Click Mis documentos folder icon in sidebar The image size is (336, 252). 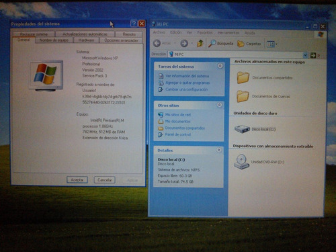(161, 122)
